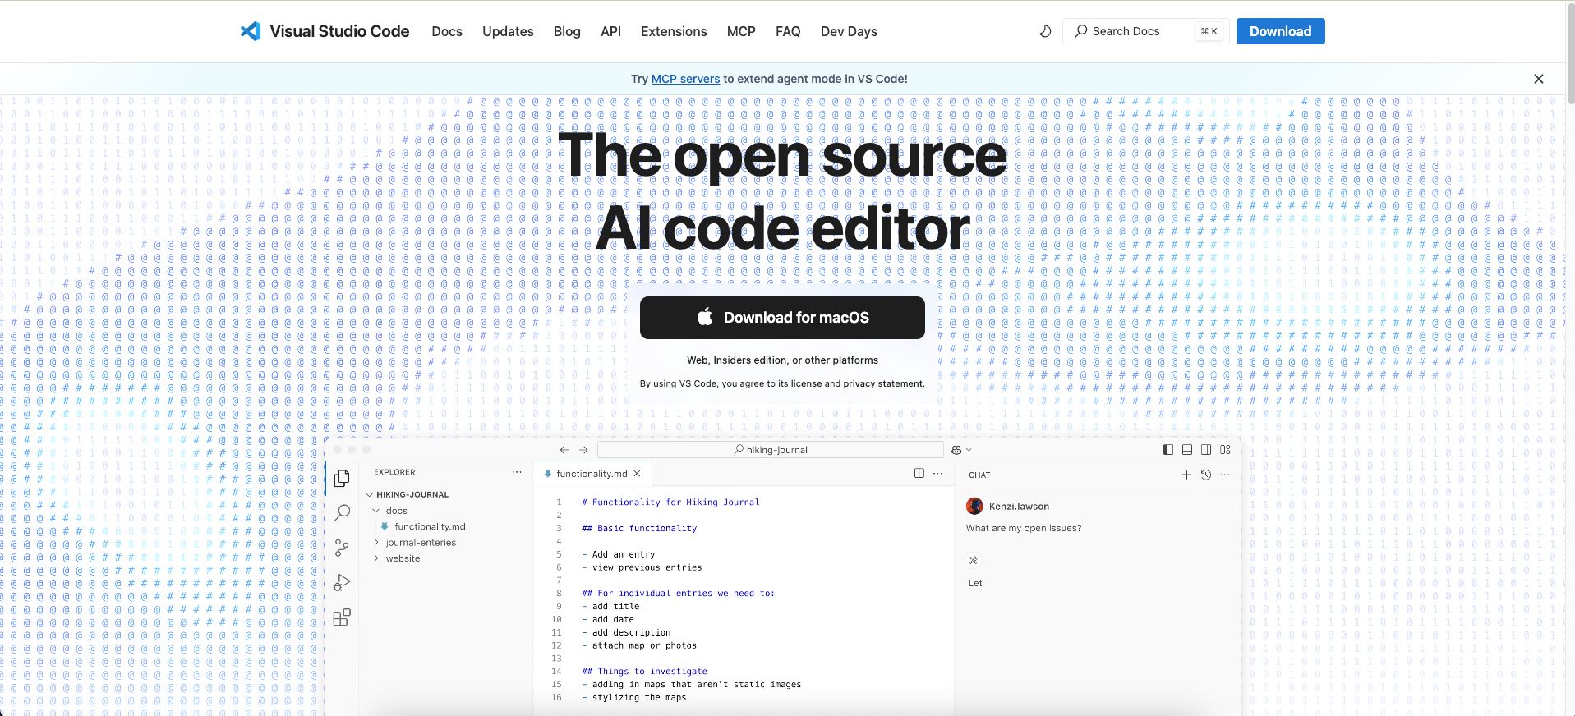Open the editor's more actions ellipsis
The width and height of the screenshot is (1575, 716).
938,474
